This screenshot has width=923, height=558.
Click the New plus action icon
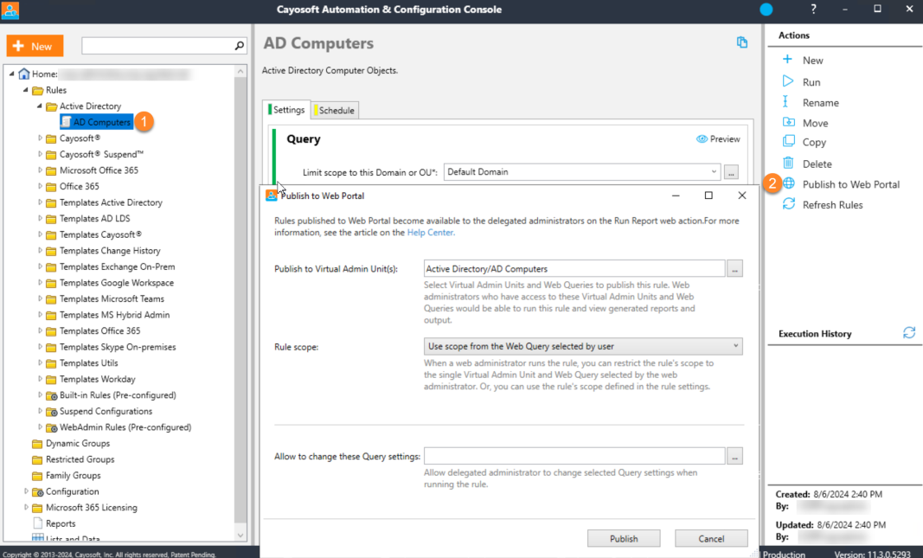[787, 60]
